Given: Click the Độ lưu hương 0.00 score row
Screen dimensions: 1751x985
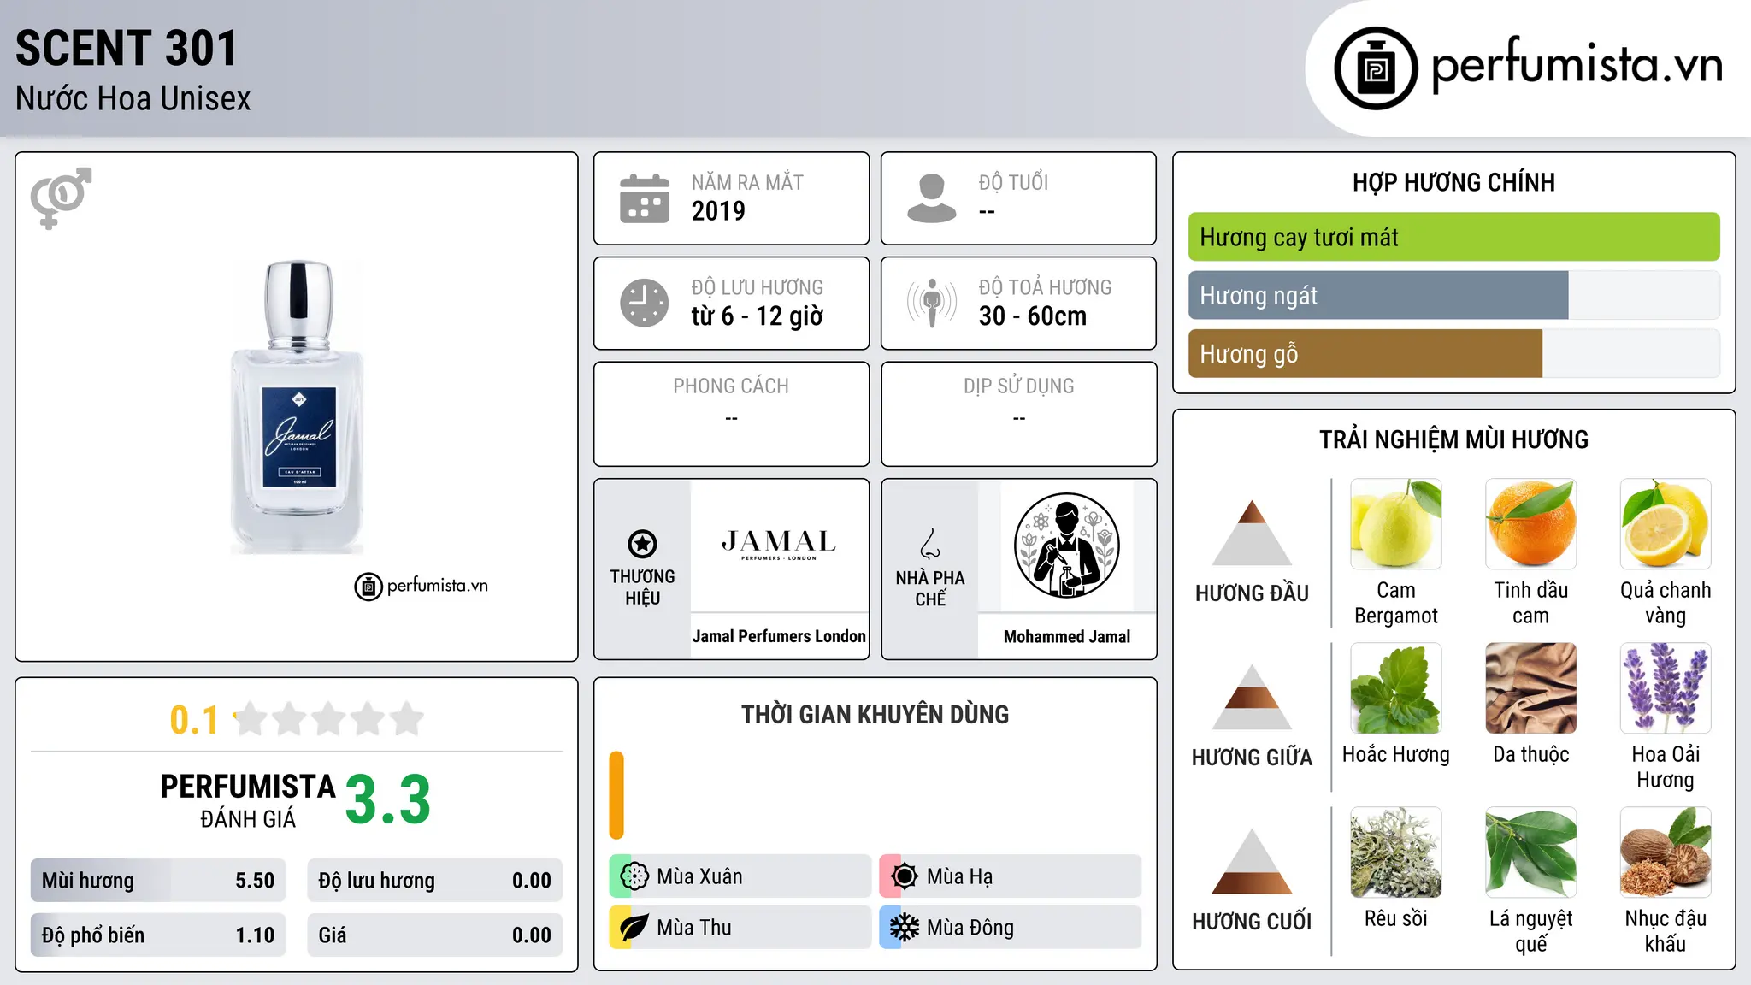Looking at the screenshot, I should pyautogui.click(x=434, y=881).
